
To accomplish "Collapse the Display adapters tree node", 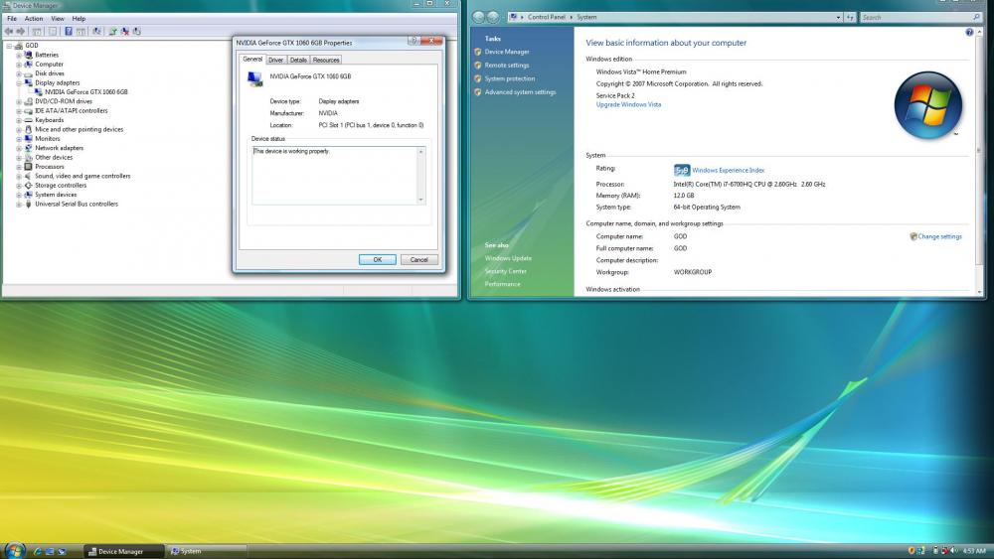I will 18,82.
